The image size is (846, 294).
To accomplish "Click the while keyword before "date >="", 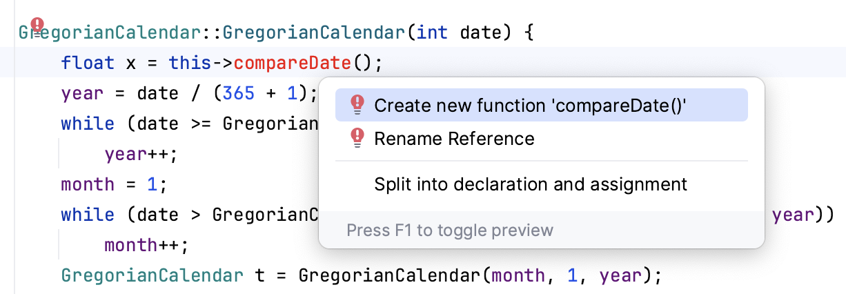I will tap(88, 124).
